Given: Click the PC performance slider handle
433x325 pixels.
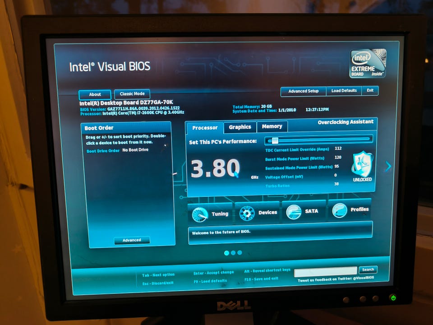Looking at the screenshot, I should tap(275, 141).
